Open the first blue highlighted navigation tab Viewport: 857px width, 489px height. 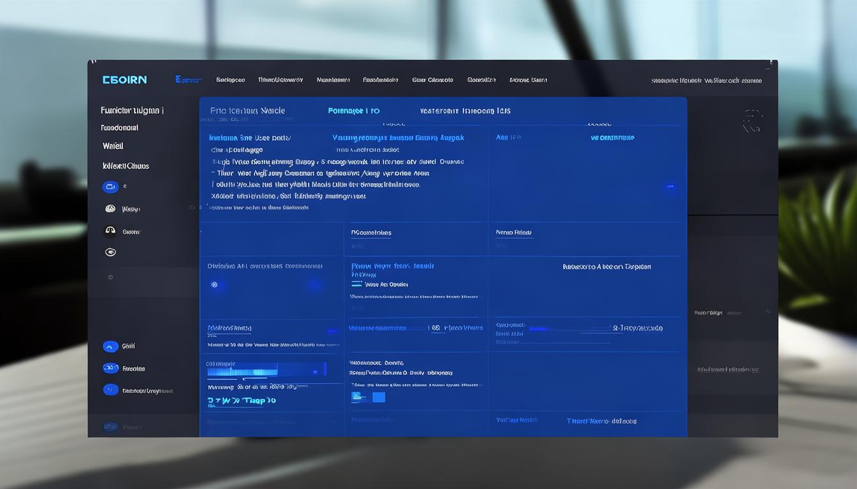tap(188, 80)
